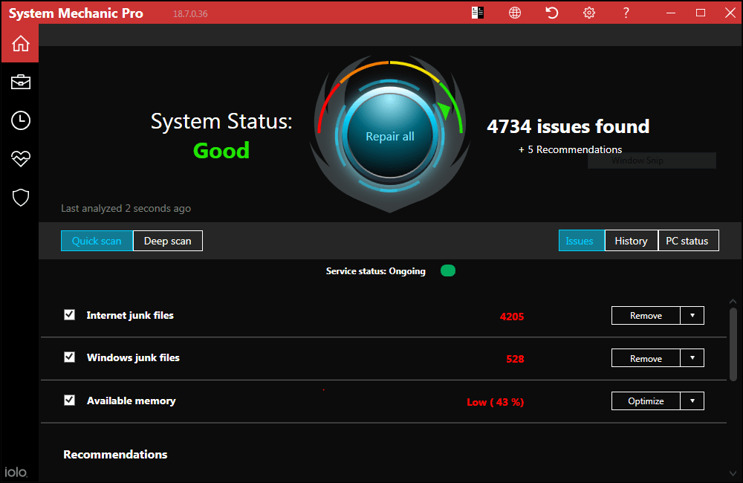
Task: Uncheck Available memory checkbox
Action: click(69, 400)
